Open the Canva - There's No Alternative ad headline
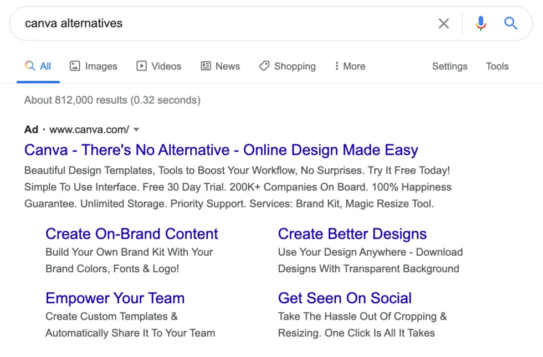 pyautogui.click(x=221, y=150)
